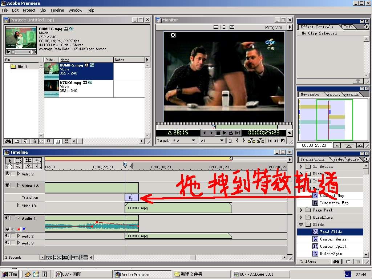Collapse the Slide transitions folder
372x279 pixels.
[301, 225]
